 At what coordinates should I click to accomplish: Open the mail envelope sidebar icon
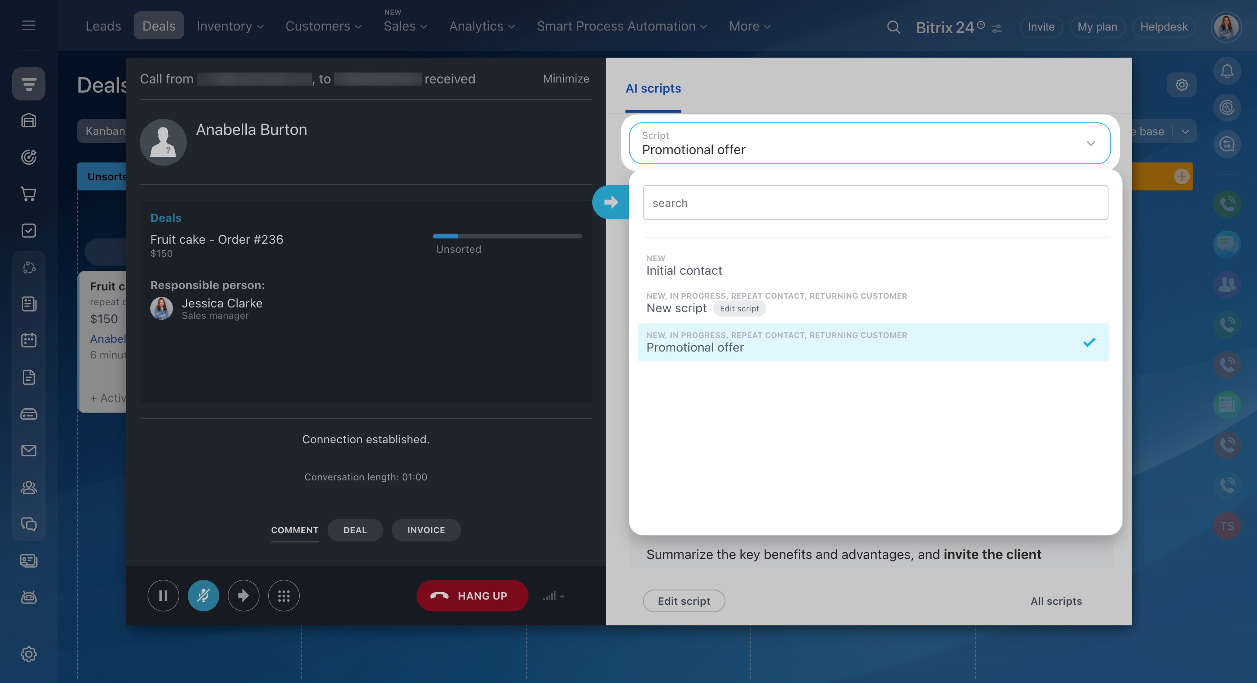pos(29,450)
